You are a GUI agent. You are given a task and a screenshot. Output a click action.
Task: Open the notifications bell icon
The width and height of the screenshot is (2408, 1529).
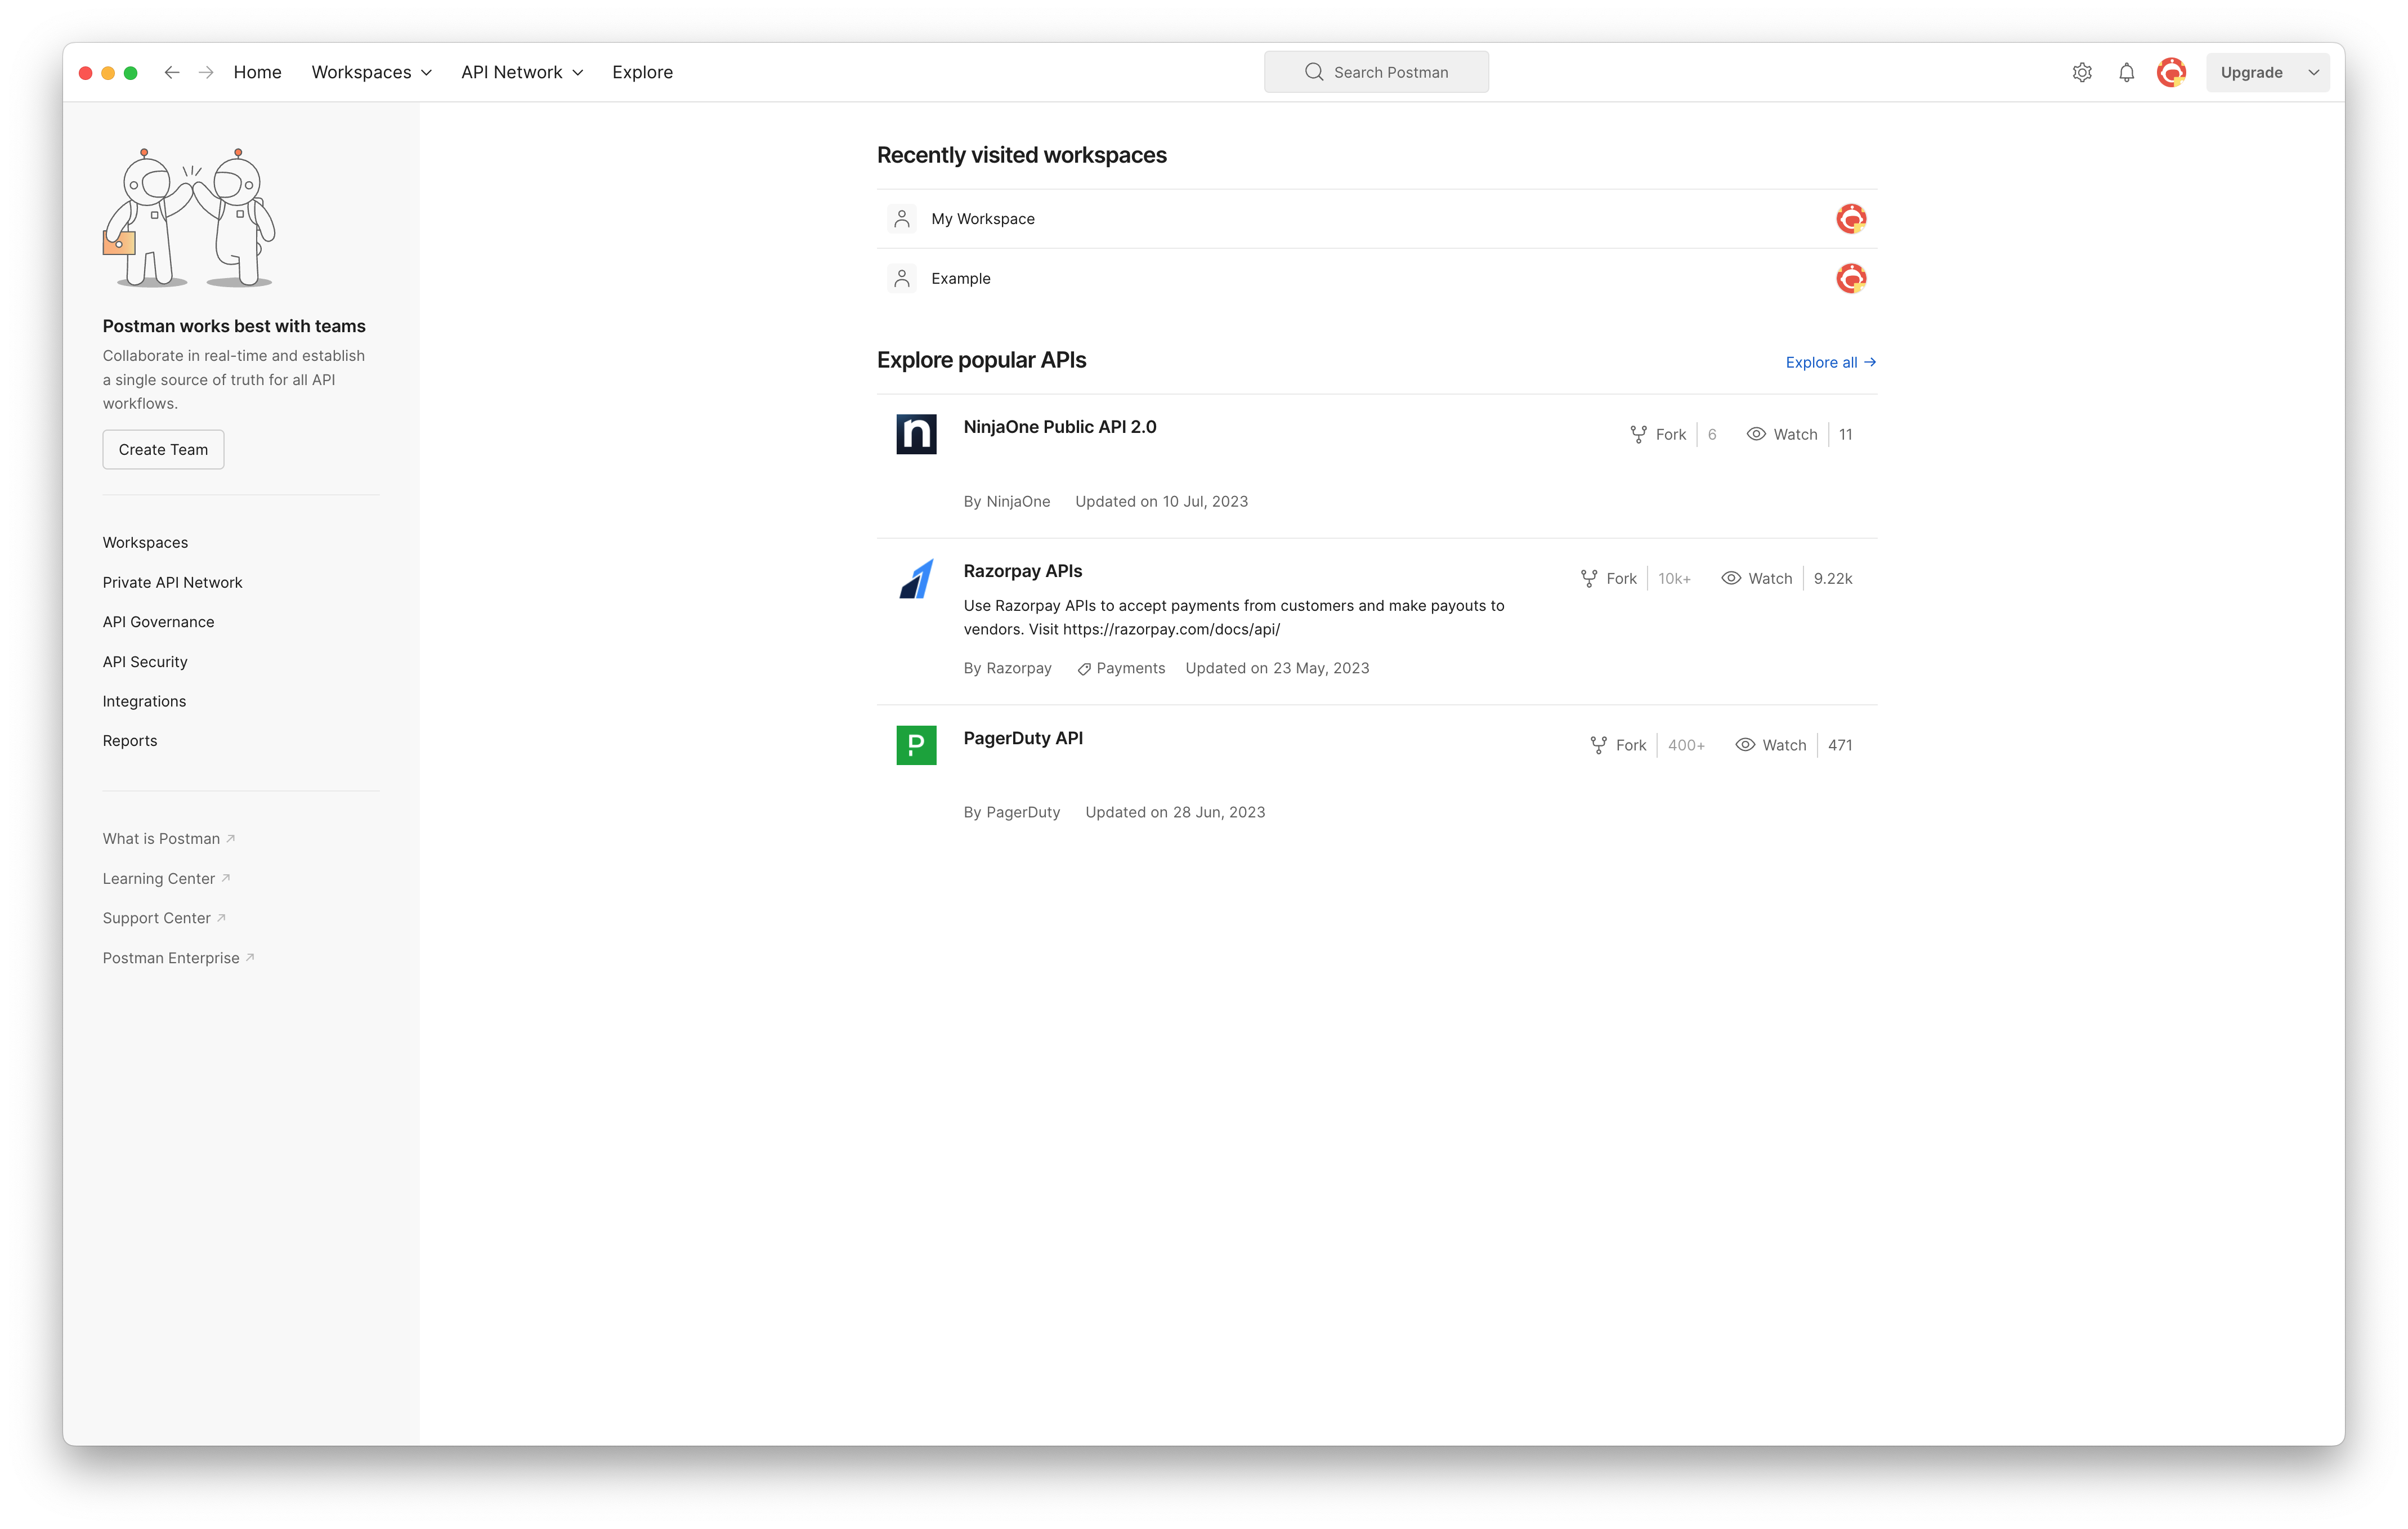2126,72
